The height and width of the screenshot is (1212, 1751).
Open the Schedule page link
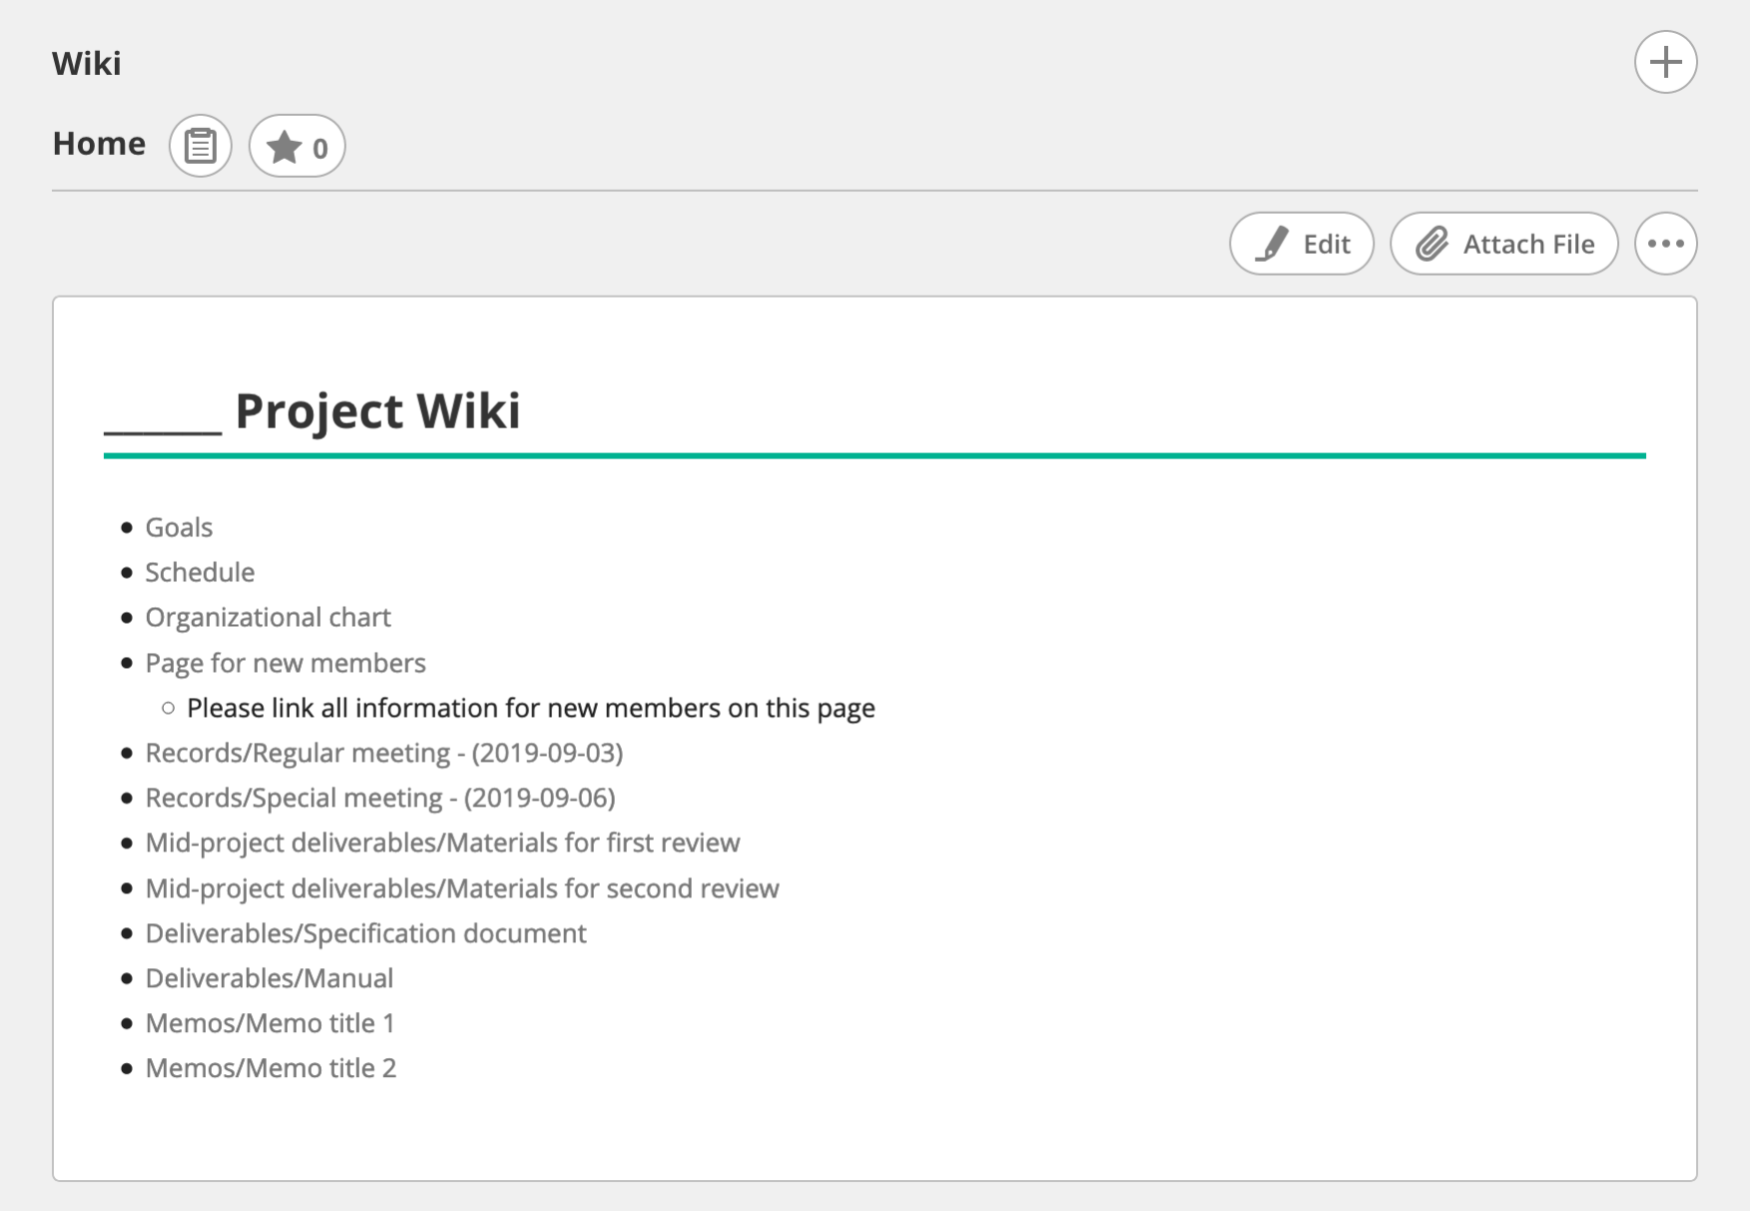[200, 572]
